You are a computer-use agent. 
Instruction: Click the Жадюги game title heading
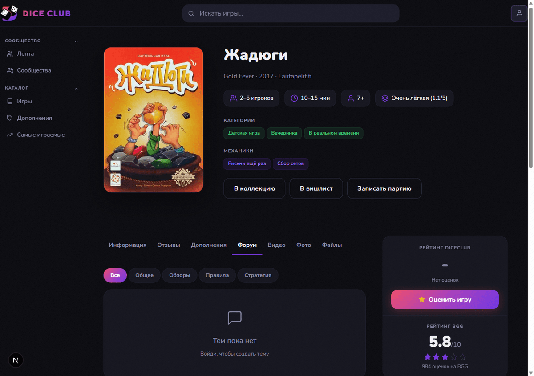(256, 55)
